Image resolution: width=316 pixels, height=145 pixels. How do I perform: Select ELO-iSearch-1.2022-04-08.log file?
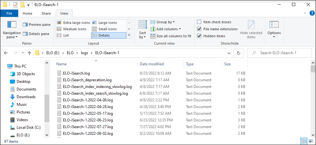coord(88,100)
